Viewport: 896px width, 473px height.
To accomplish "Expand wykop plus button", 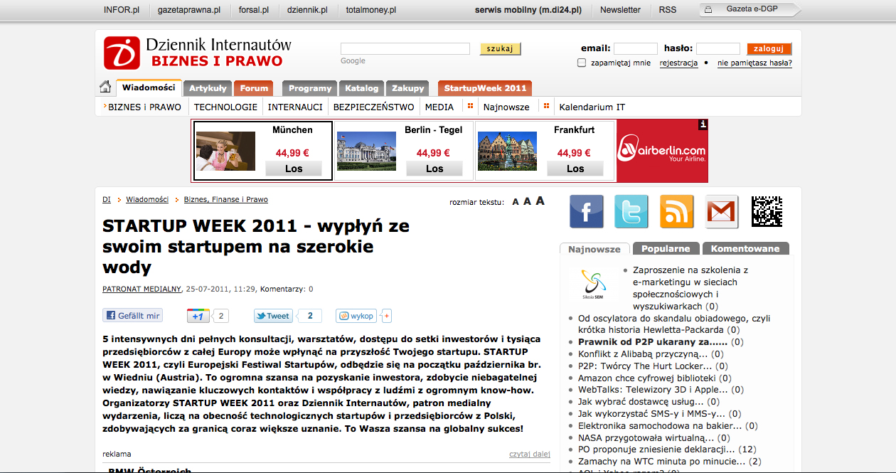I will coord(388,316).
